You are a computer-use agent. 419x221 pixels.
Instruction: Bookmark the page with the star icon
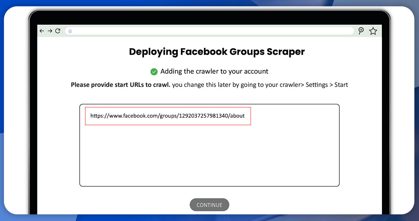point(373,31)
